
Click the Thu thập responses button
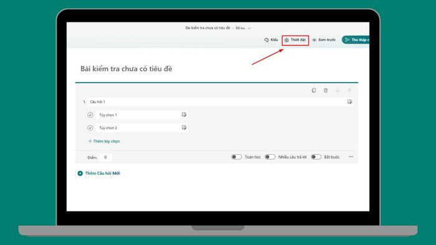(x=356, y=40)
